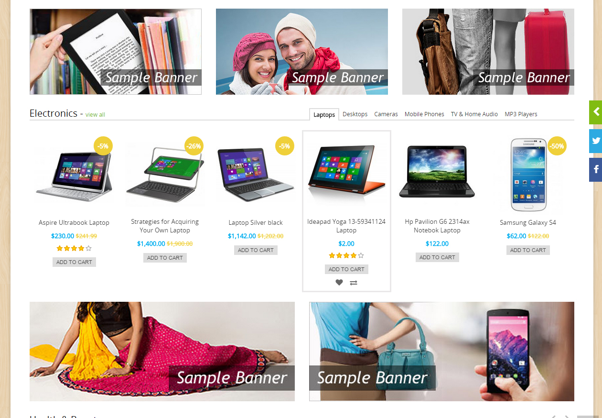Click the Ideapad Yoga star rating
Image resolution: width=602 pixels, height=418 pixels.
coord(346,255)
